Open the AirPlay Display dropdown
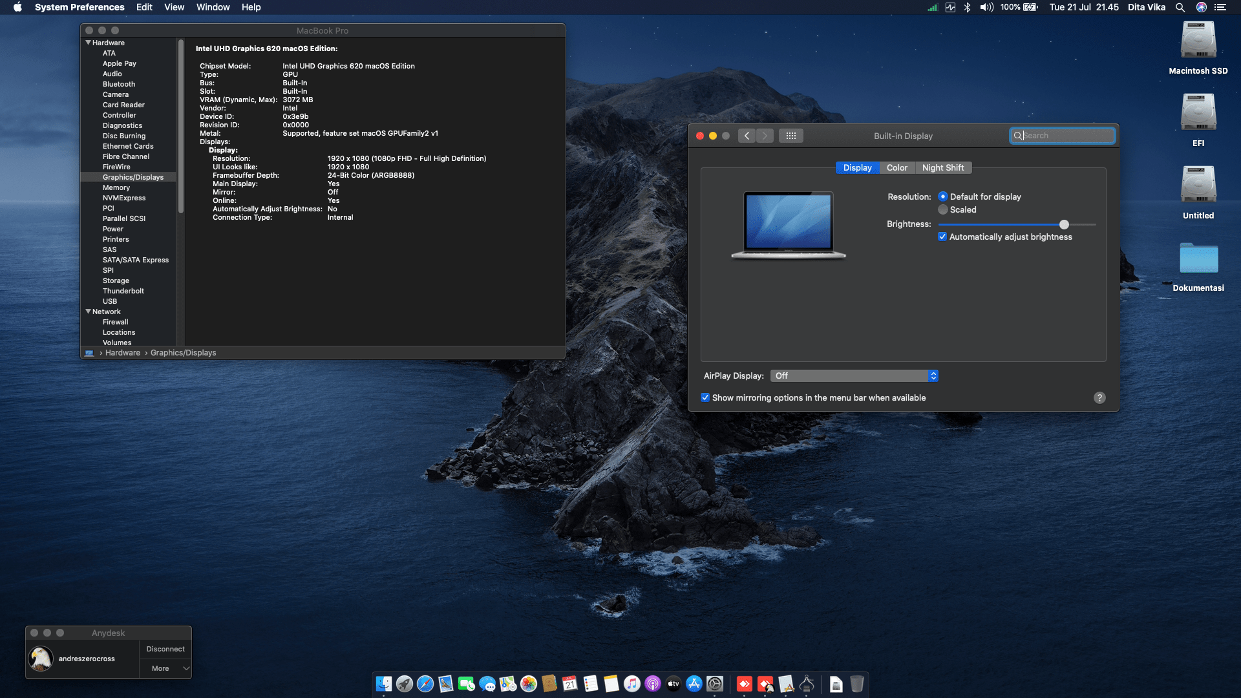Screen dimensions: 1241x698 click(x=854, y=375)
